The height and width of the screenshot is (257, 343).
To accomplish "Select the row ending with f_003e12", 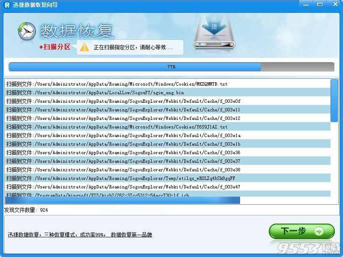I will (168, 118).
